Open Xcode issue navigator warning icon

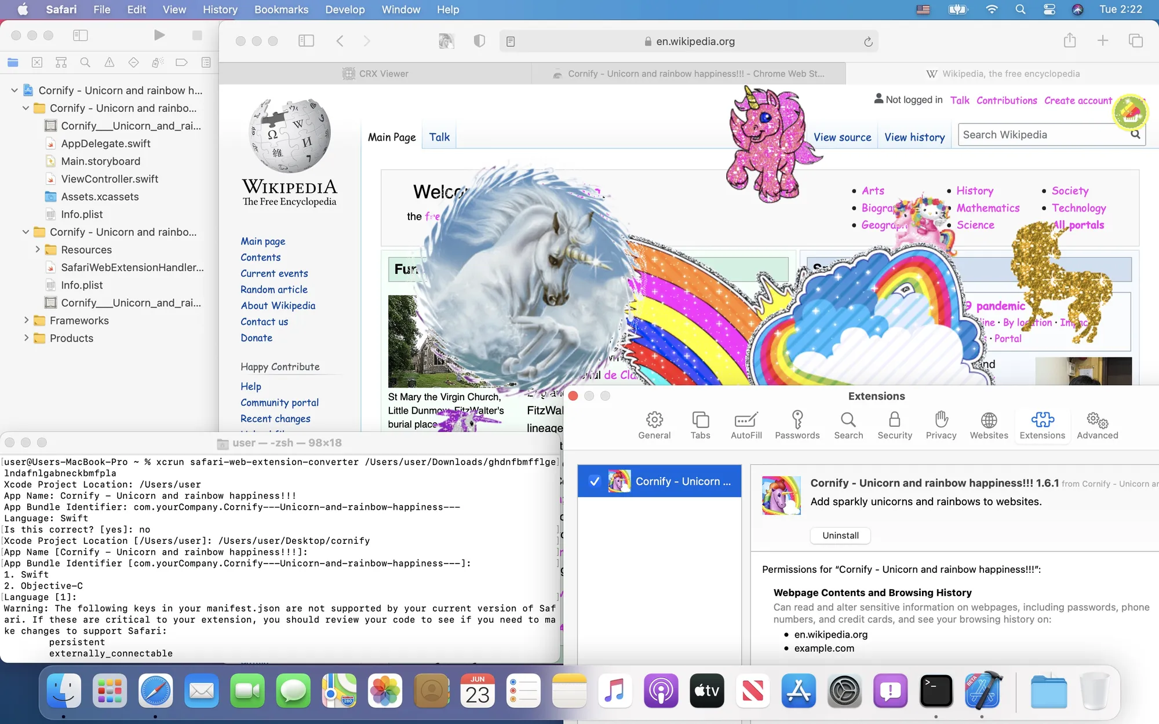point(110,62)
